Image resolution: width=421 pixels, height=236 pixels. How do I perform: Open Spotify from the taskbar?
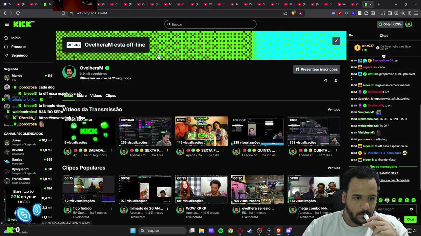coord(221,231)
